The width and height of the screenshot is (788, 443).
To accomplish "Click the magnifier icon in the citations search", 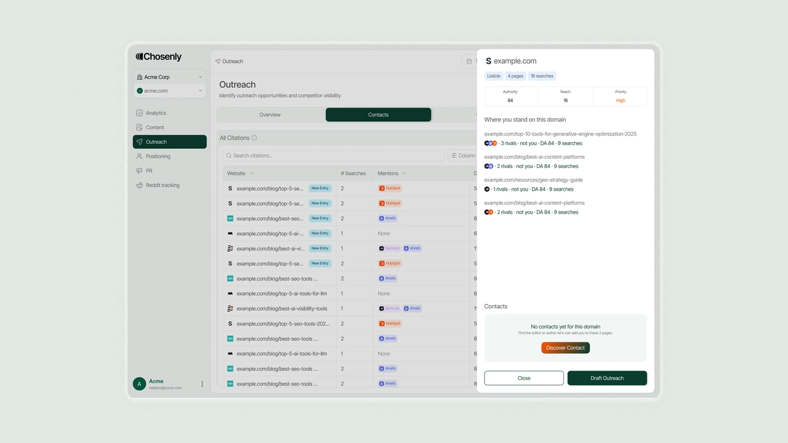I will click(228, 156).
